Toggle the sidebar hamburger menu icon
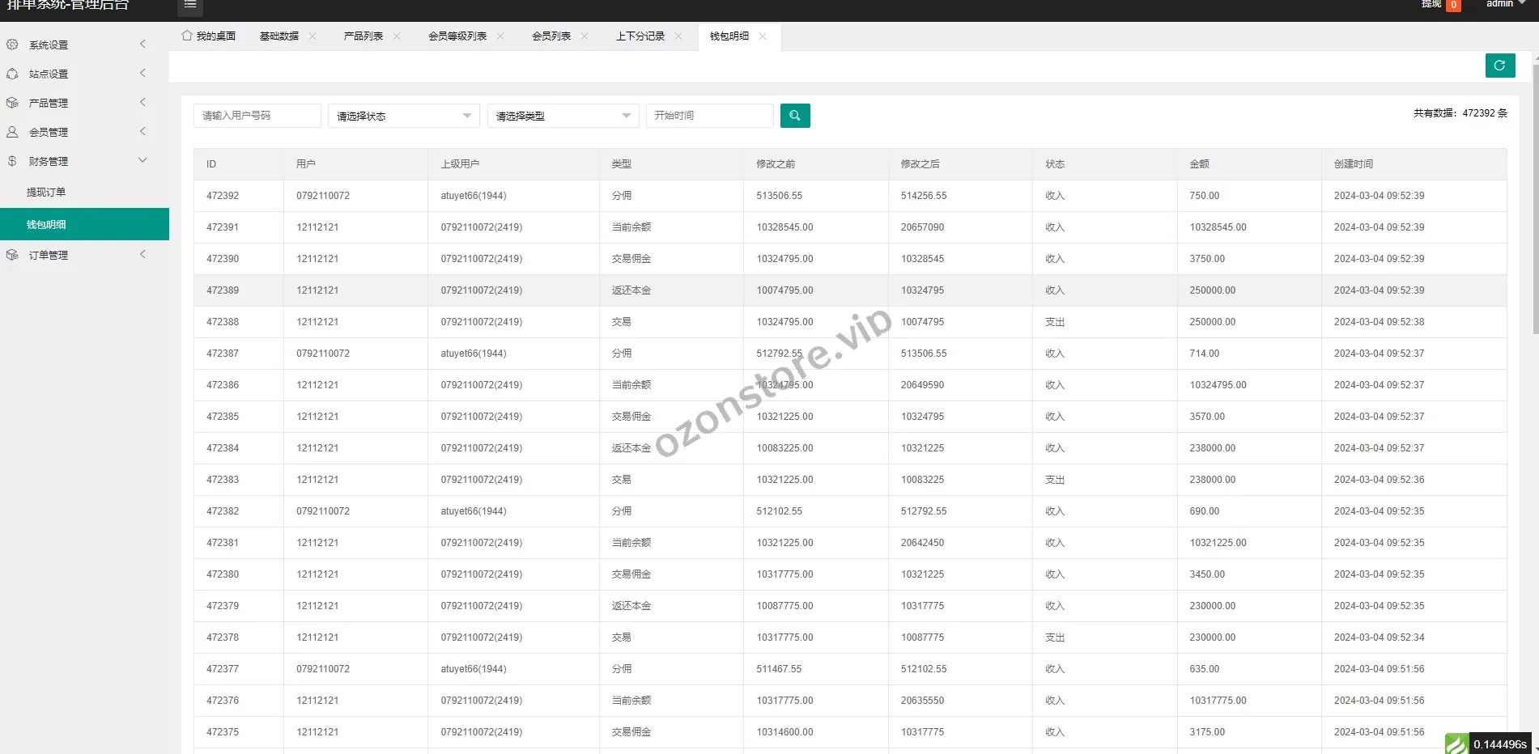 pos(190,5)
